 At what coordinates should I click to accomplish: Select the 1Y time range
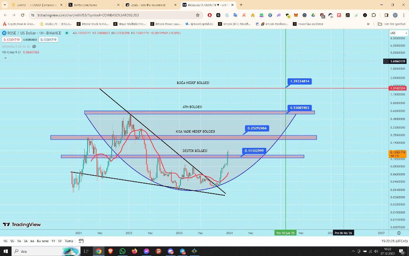pos(53,241)
